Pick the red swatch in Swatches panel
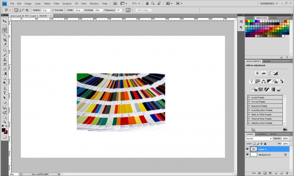This screenshot has width=294, height=176. (246, 21)
